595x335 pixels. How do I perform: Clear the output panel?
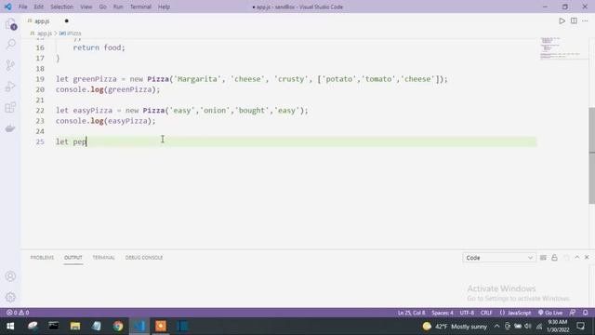(543, 258)
